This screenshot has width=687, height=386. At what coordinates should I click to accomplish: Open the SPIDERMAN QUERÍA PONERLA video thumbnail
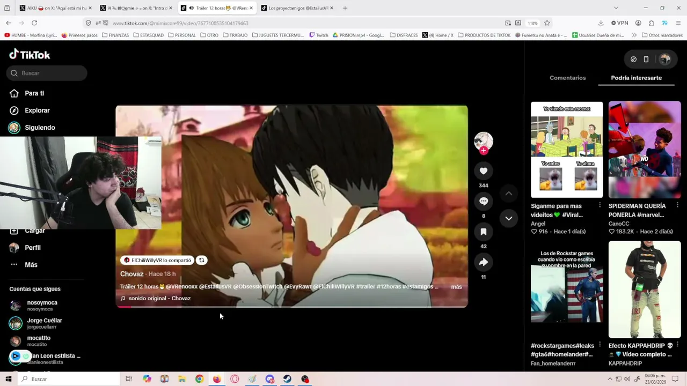pyautogui.click(x=645, y=150)
